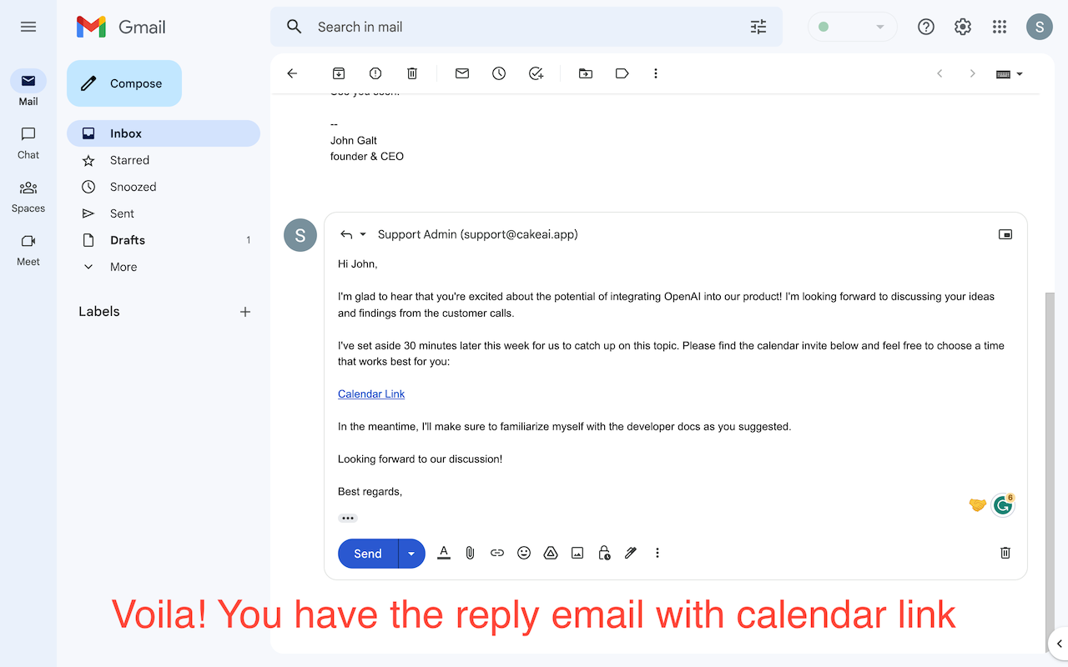Open the reply type dropdown arrow
Screen dimensions: 1068x667
pos(362,234)
